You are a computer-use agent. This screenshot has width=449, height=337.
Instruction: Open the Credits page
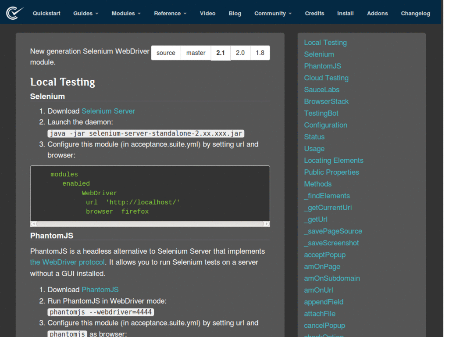pos(314,14)
